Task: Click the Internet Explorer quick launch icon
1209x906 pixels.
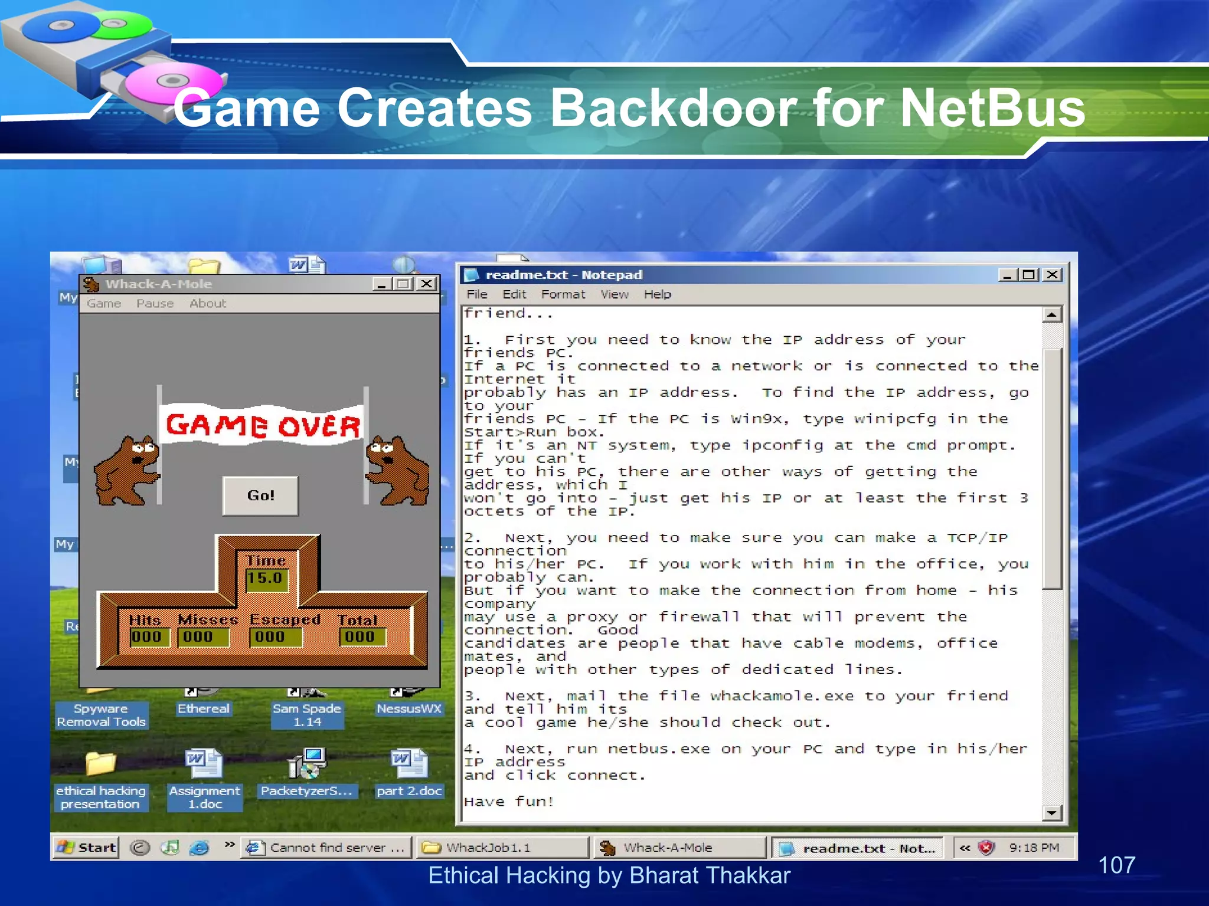Action: (x=200, y=848)
